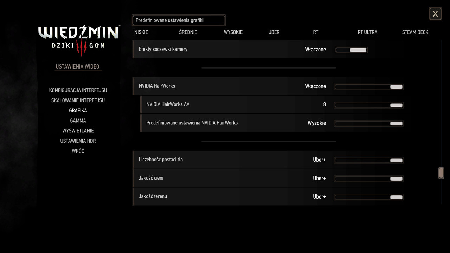Select the Jakość terenu row label

(153, 196)
